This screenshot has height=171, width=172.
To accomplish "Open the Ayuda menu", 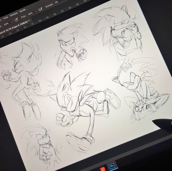I will point(23,11).
